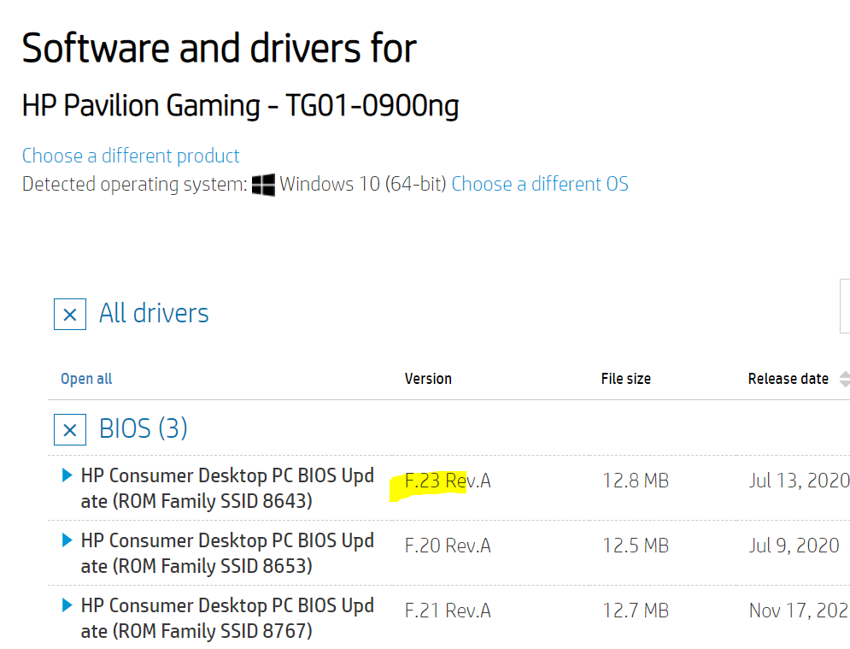
Task: Click the HP Pavilion Gaming TG01-0900ng title
Action: click(241, 105)
